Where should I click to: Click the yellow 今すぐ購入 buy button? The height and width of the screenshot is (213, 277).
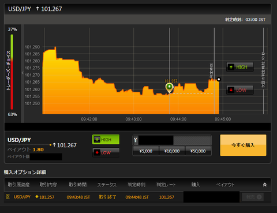point(243,145)
